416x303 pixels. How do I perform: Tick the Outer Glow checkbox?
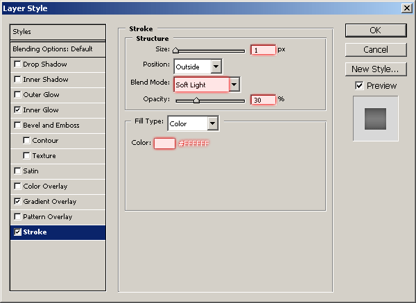click(x=17, y=95)
